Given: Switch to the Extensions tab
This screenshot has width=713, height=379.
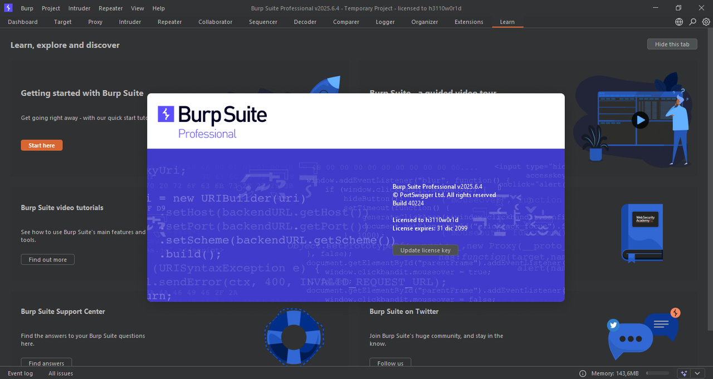Looking at the screenshot, I should [469, 22].
